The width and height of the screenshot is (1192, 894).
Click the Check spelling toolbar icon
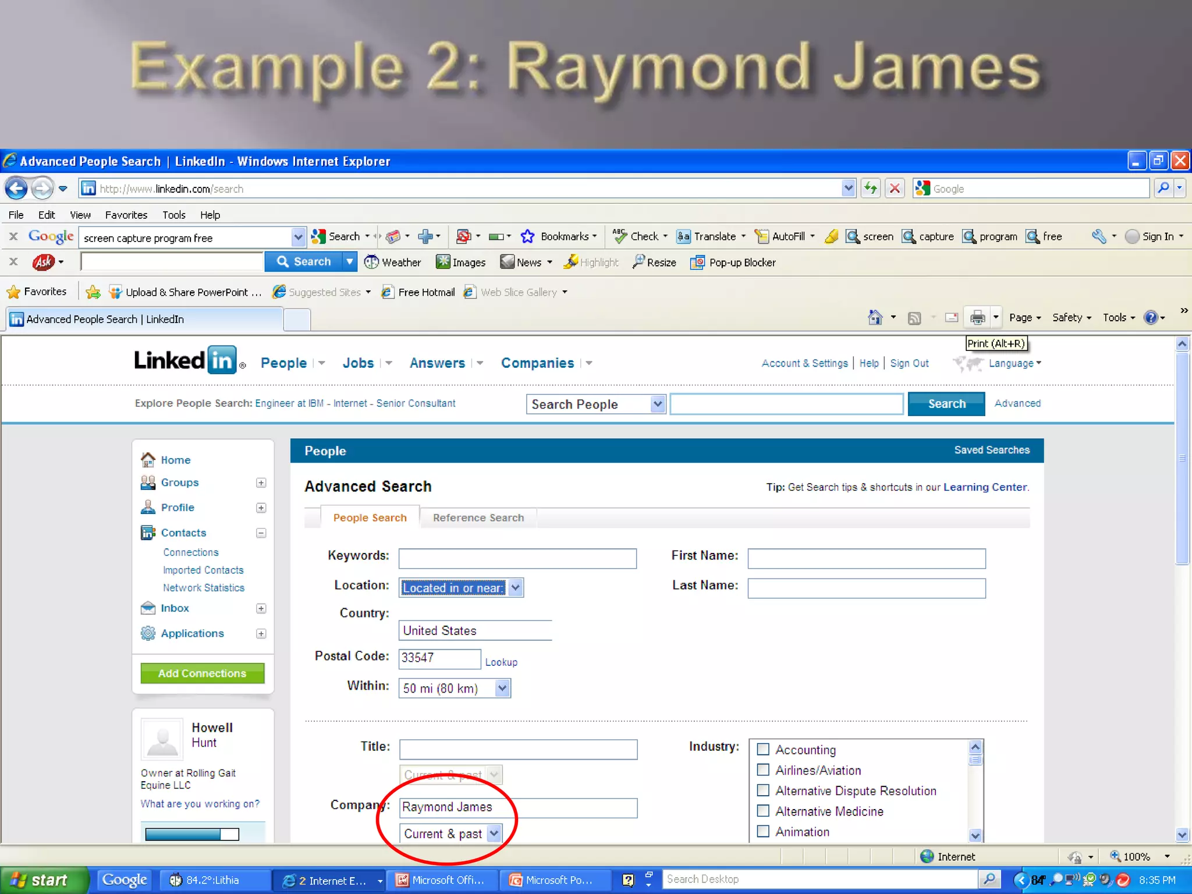[x=620, y=236]
